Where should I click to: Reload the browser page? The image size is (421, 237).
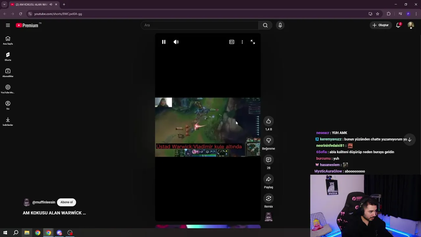coord(20,14)
